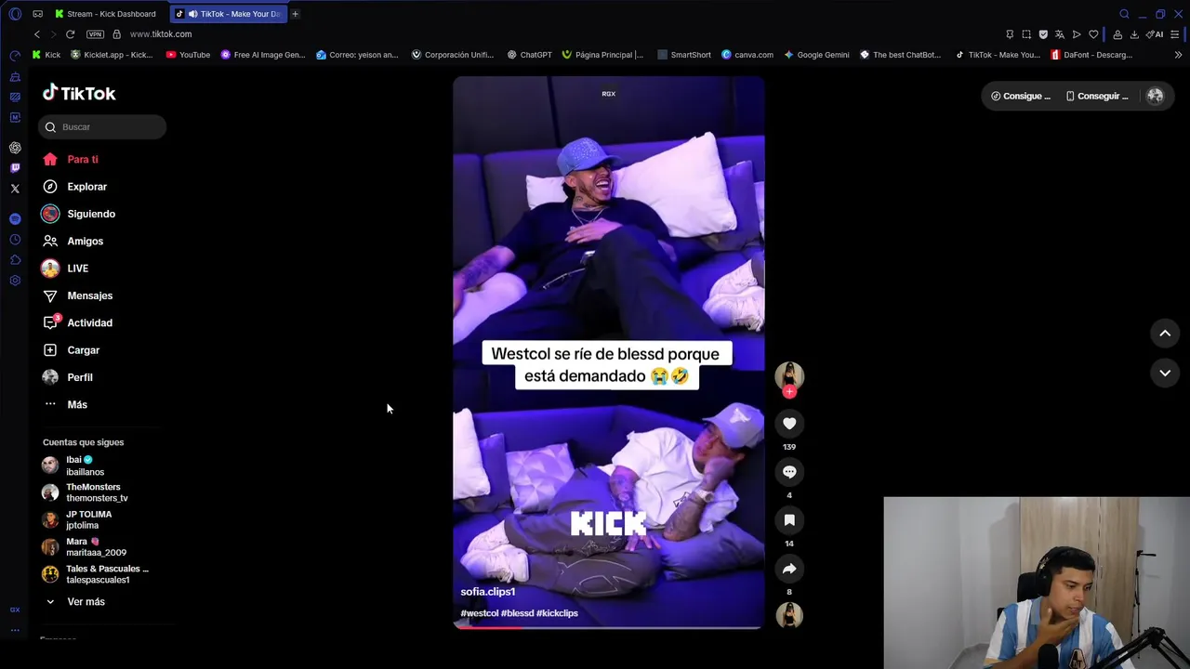Click the www.tiktok.com address bar
Image resolution: width=1190 pixels, height=669 pixels.
coord(161,34)
